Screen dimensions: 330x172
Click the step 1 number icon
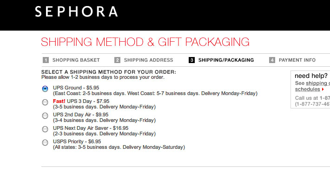(46, 60)
